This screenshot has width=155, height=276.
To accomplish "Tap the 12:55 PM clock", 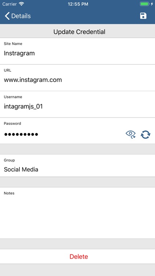I will (78, 4).
